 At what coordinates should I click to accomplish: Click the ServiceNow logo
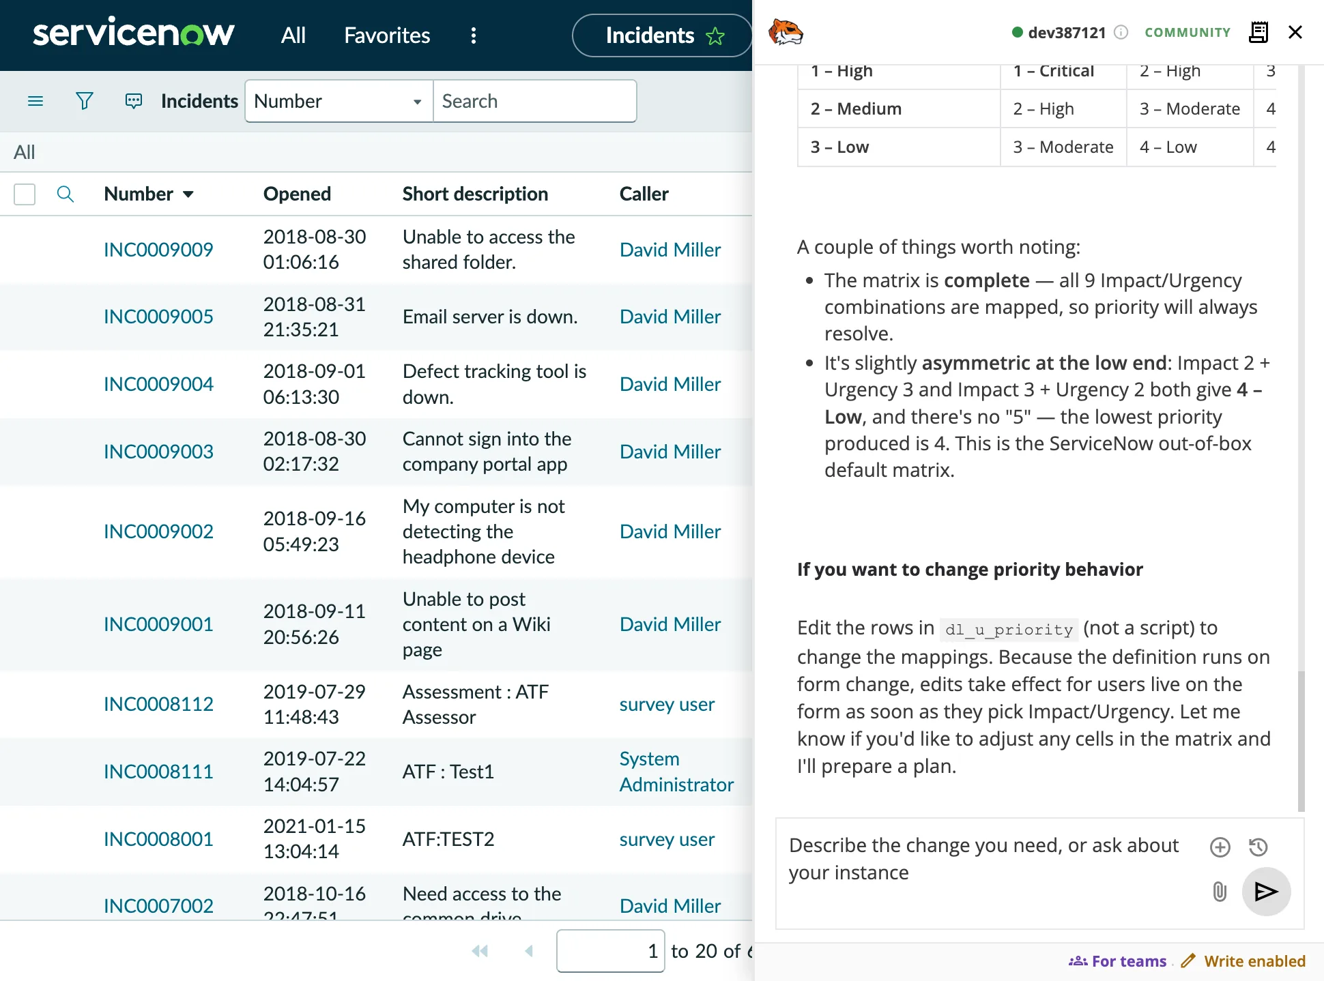pos(134,33)
